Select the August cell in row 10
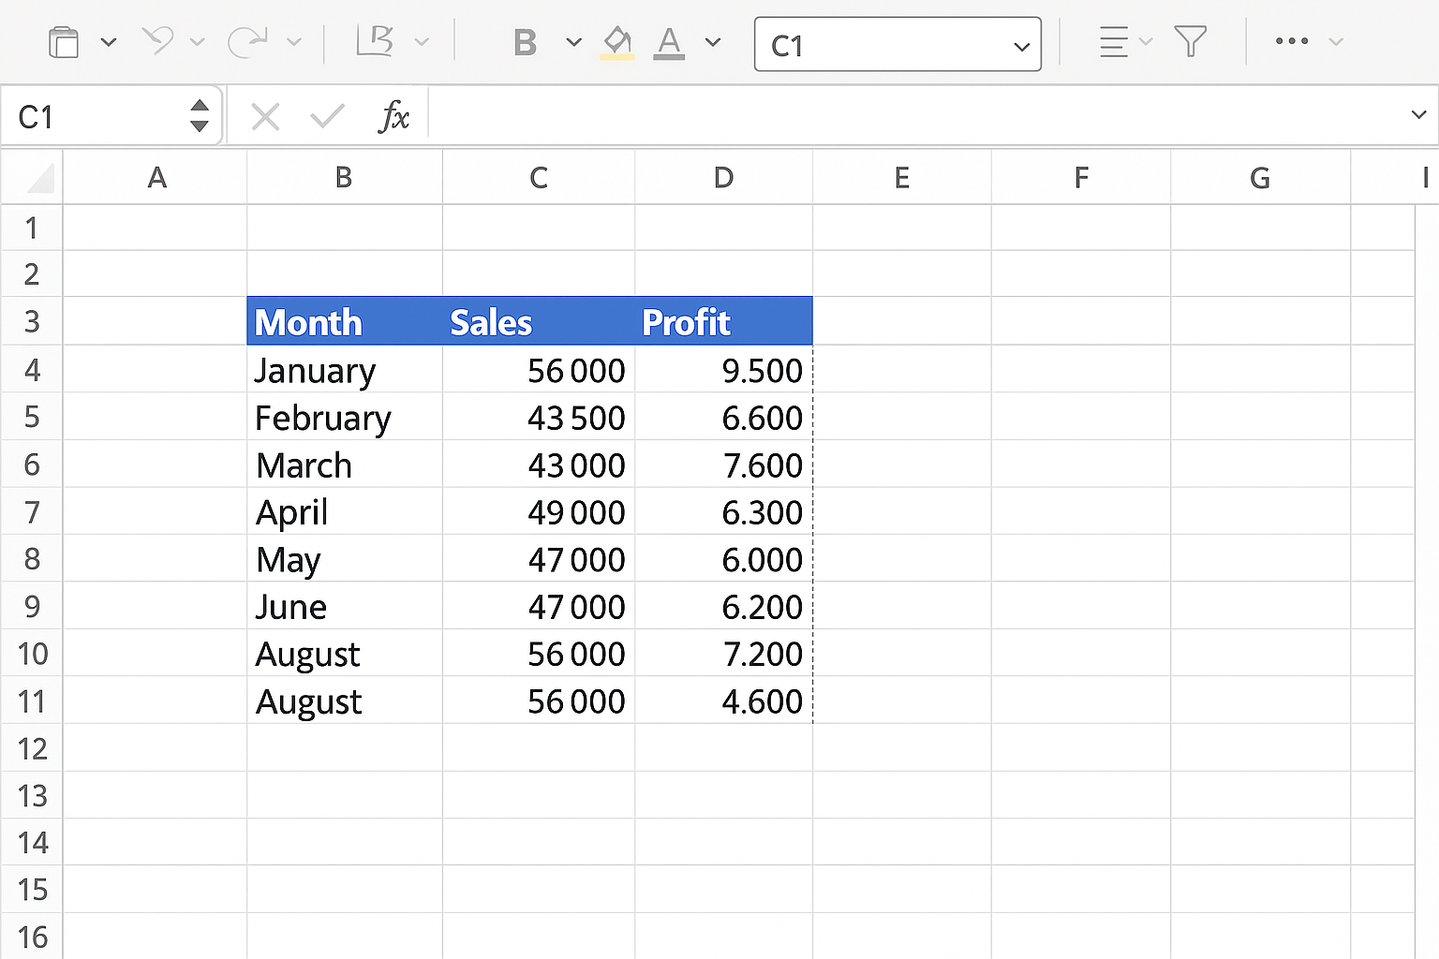1439x959 pixels. point(345,653)
